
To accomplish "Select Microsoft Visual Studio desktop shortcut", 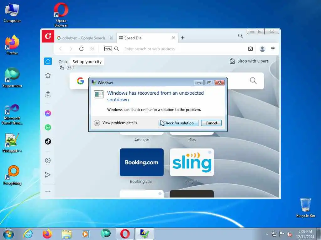I will 12,114.
